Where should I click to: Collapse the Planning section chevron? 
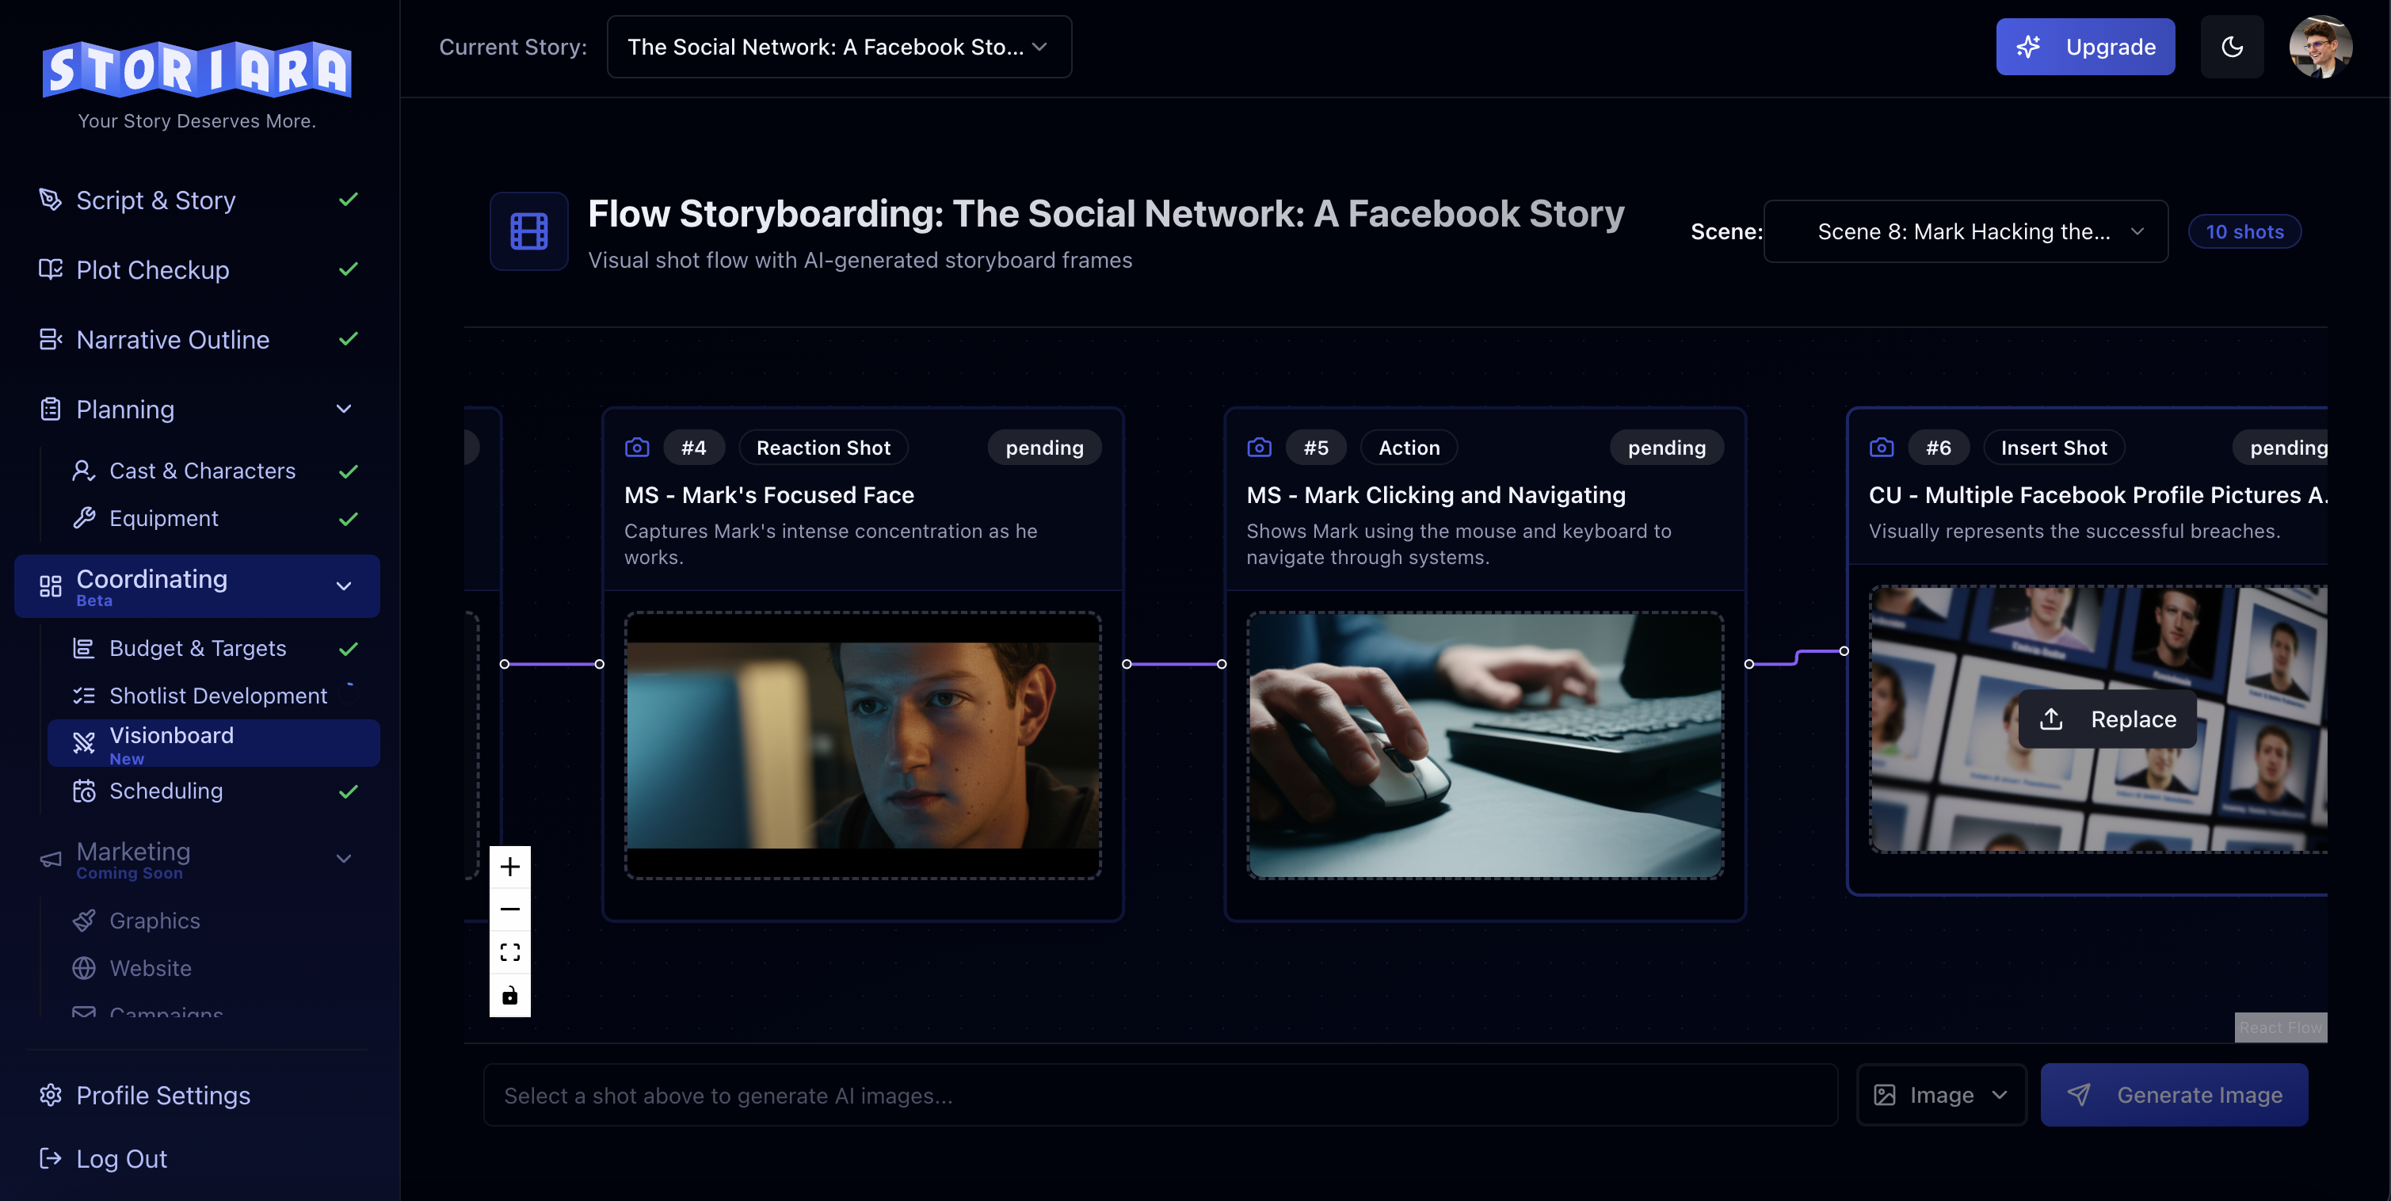coord(343,408)
